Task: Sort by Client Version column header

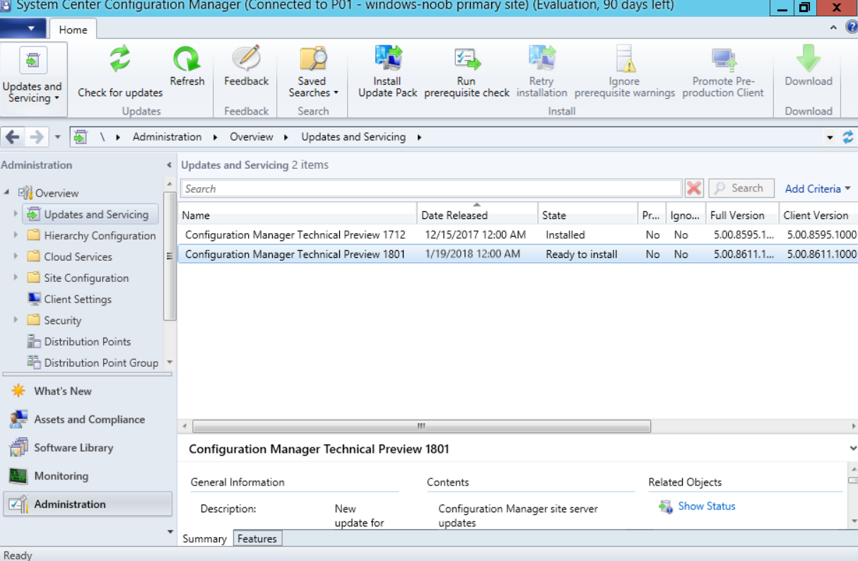Action: tap(818, 215)
